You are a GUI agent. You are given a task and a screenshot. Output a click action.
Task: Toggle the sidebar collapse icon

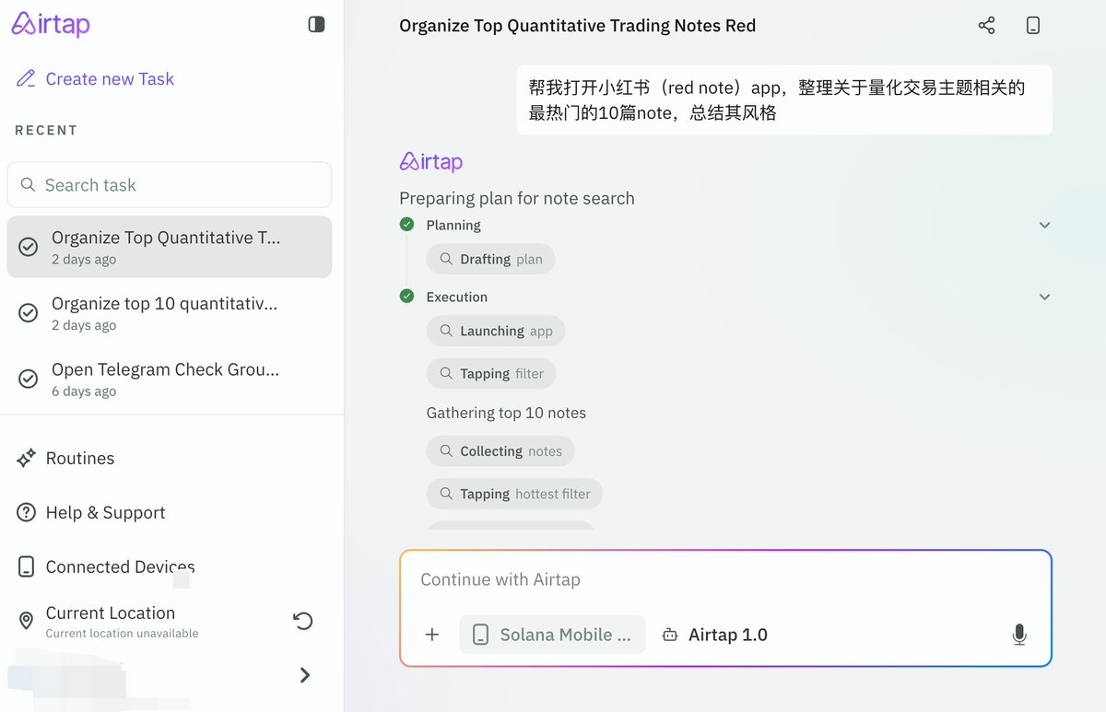[316, 25]
